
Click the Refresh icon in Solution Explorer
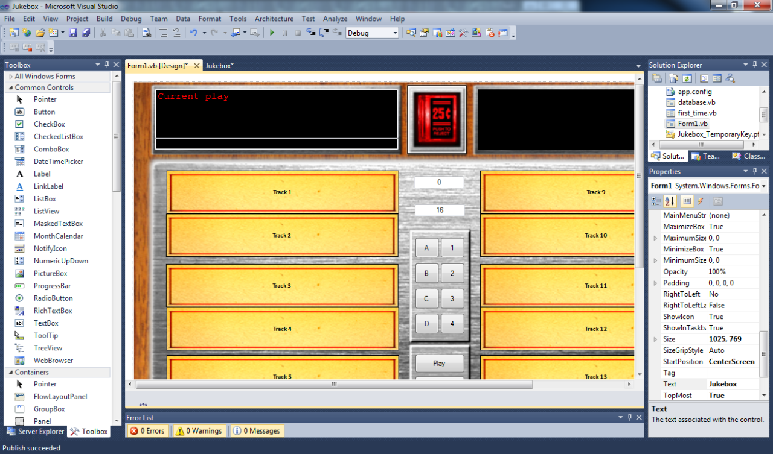coord(687,78)
